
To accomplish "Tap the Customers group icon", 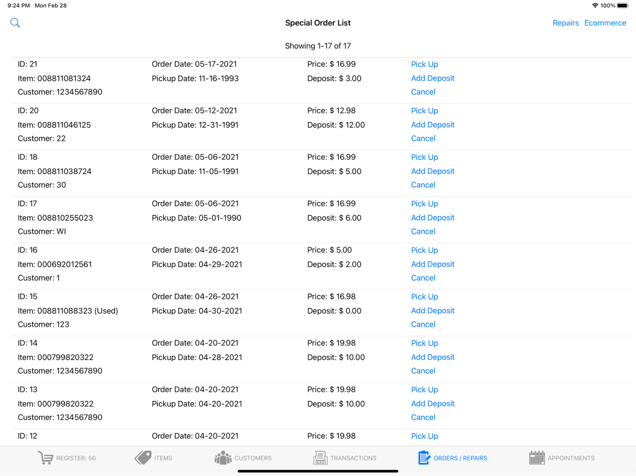I will pos(223,458).
